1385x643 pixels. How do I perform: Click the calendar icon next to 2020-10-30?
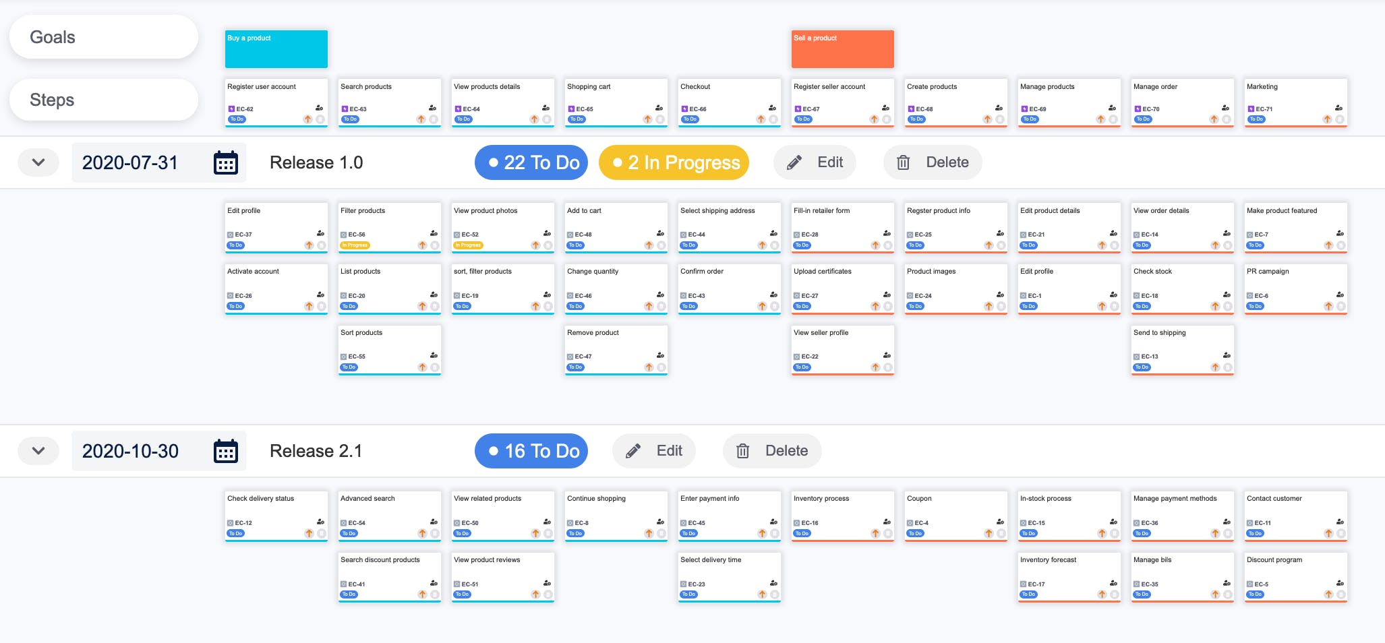(226, 450)
